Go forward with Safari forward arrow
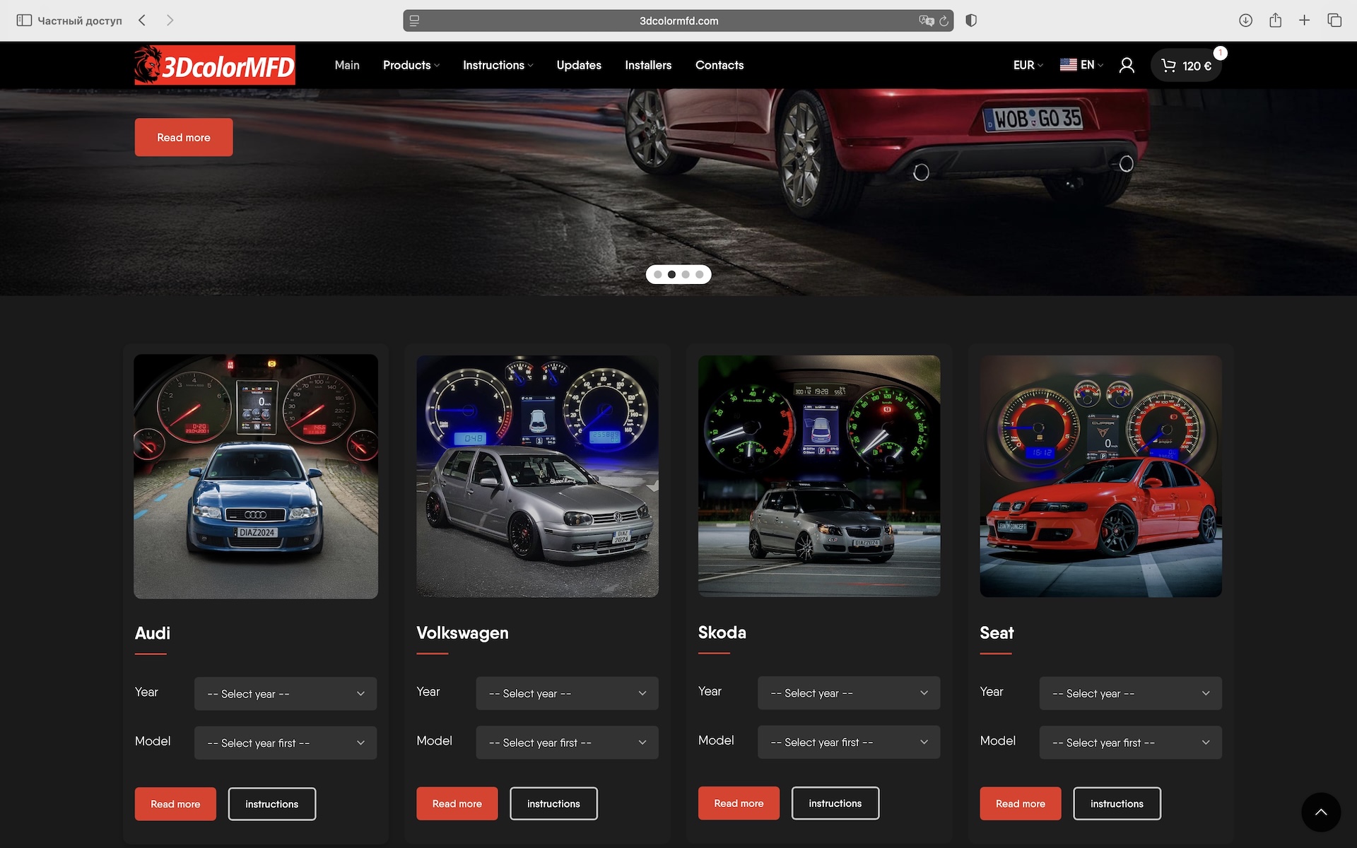 [170, 20]
